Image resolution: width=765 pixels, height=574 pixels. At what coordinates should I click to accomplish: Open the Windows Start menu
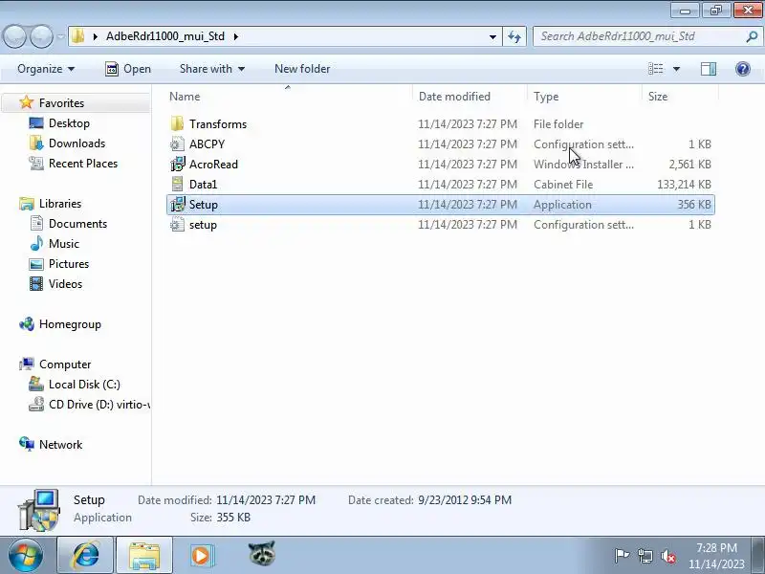26,556
